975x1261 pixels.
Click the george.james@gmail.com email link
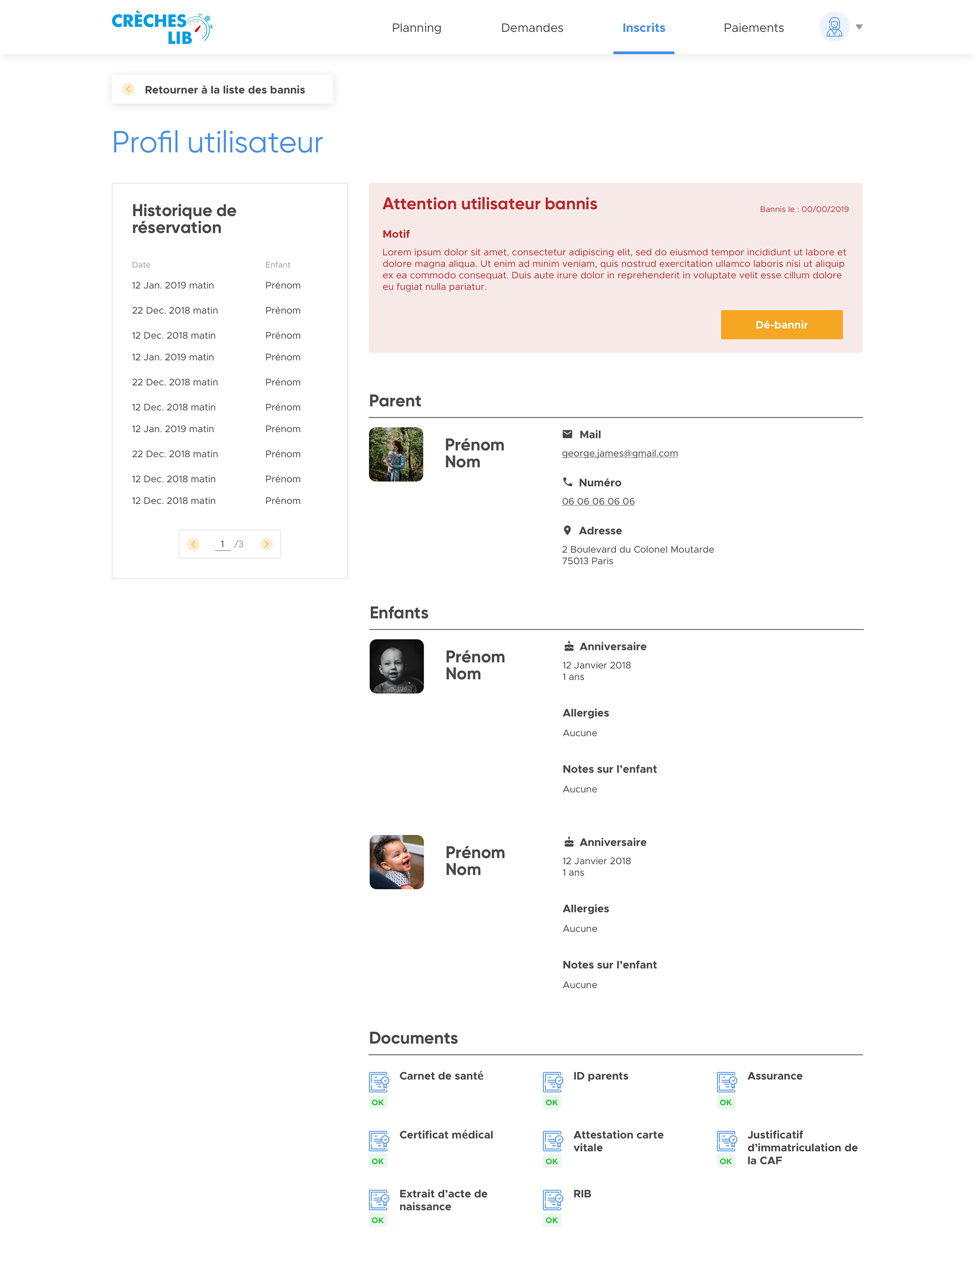point(620,453)
